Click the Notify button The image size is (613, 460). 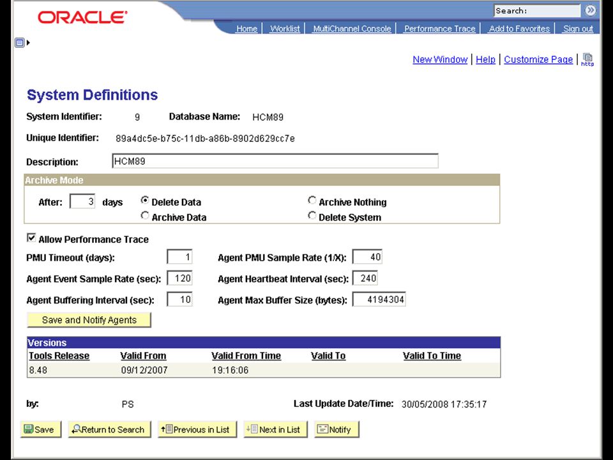click(337, 429)
